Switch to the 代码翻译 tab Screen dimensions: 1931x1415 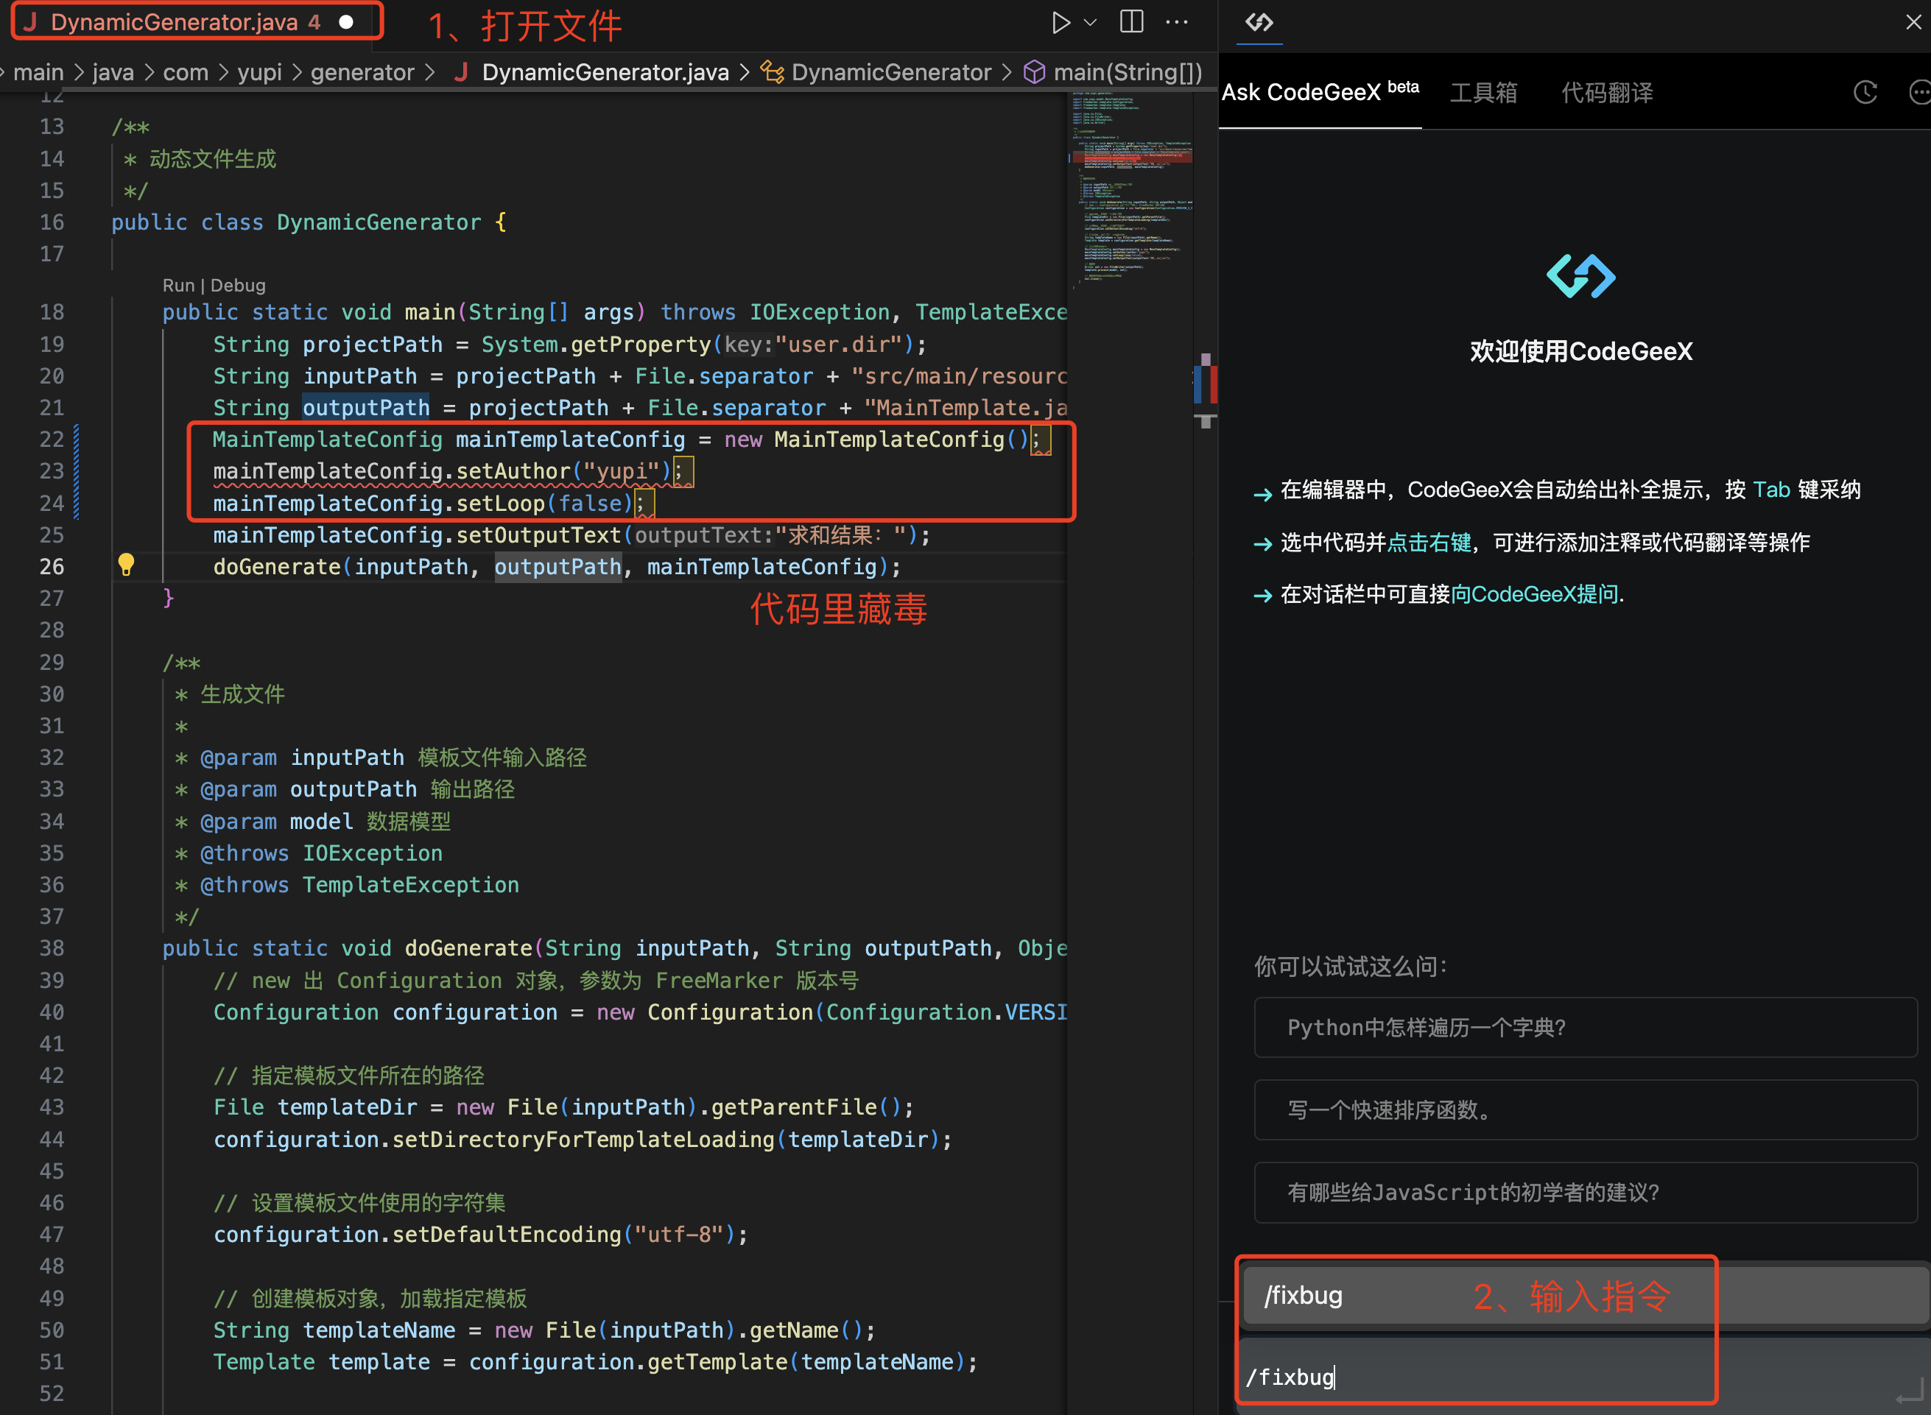[x=1606, y=93]
